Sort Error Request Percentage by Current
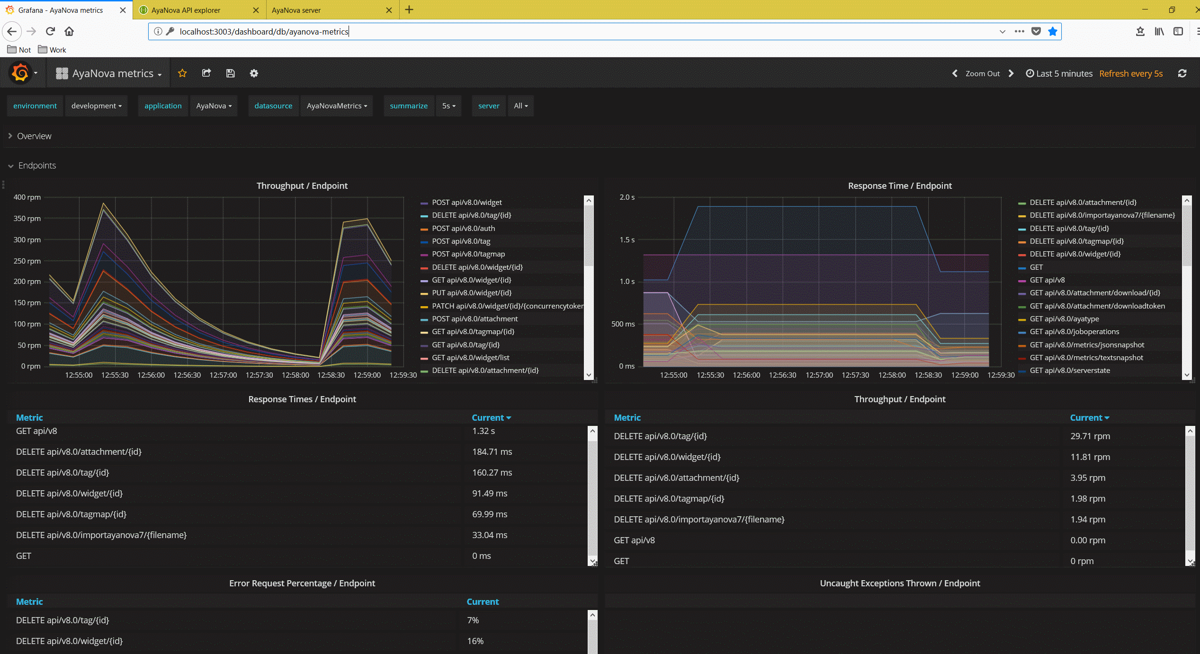Viewport: 1200px width, 654px height. pyautogui.click(x=483, y=601)
